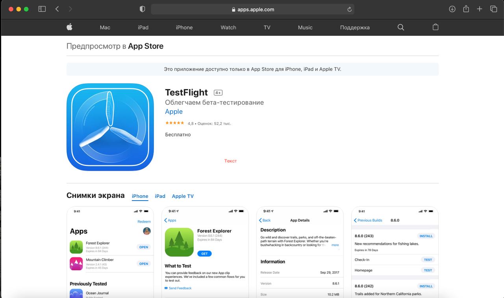
Task: Click the INSTALL button for 8.6.0 (242)
Action: tap(426, 286)
